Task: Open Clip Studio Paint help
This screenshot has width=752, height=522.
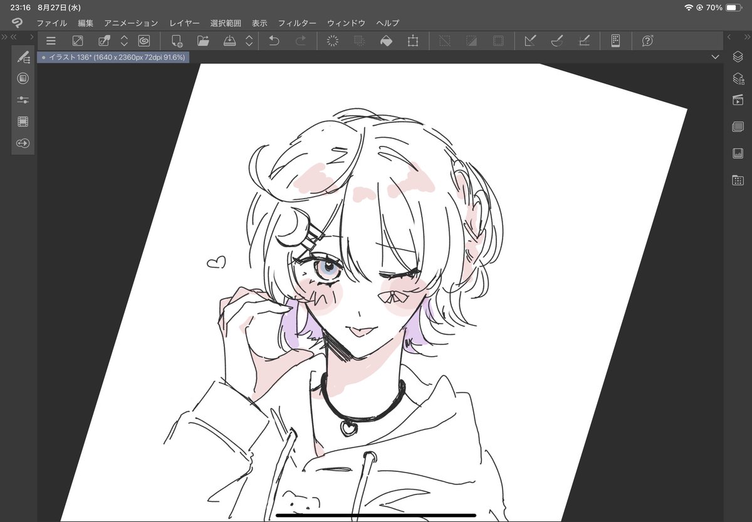Action: tap(647, 41)
